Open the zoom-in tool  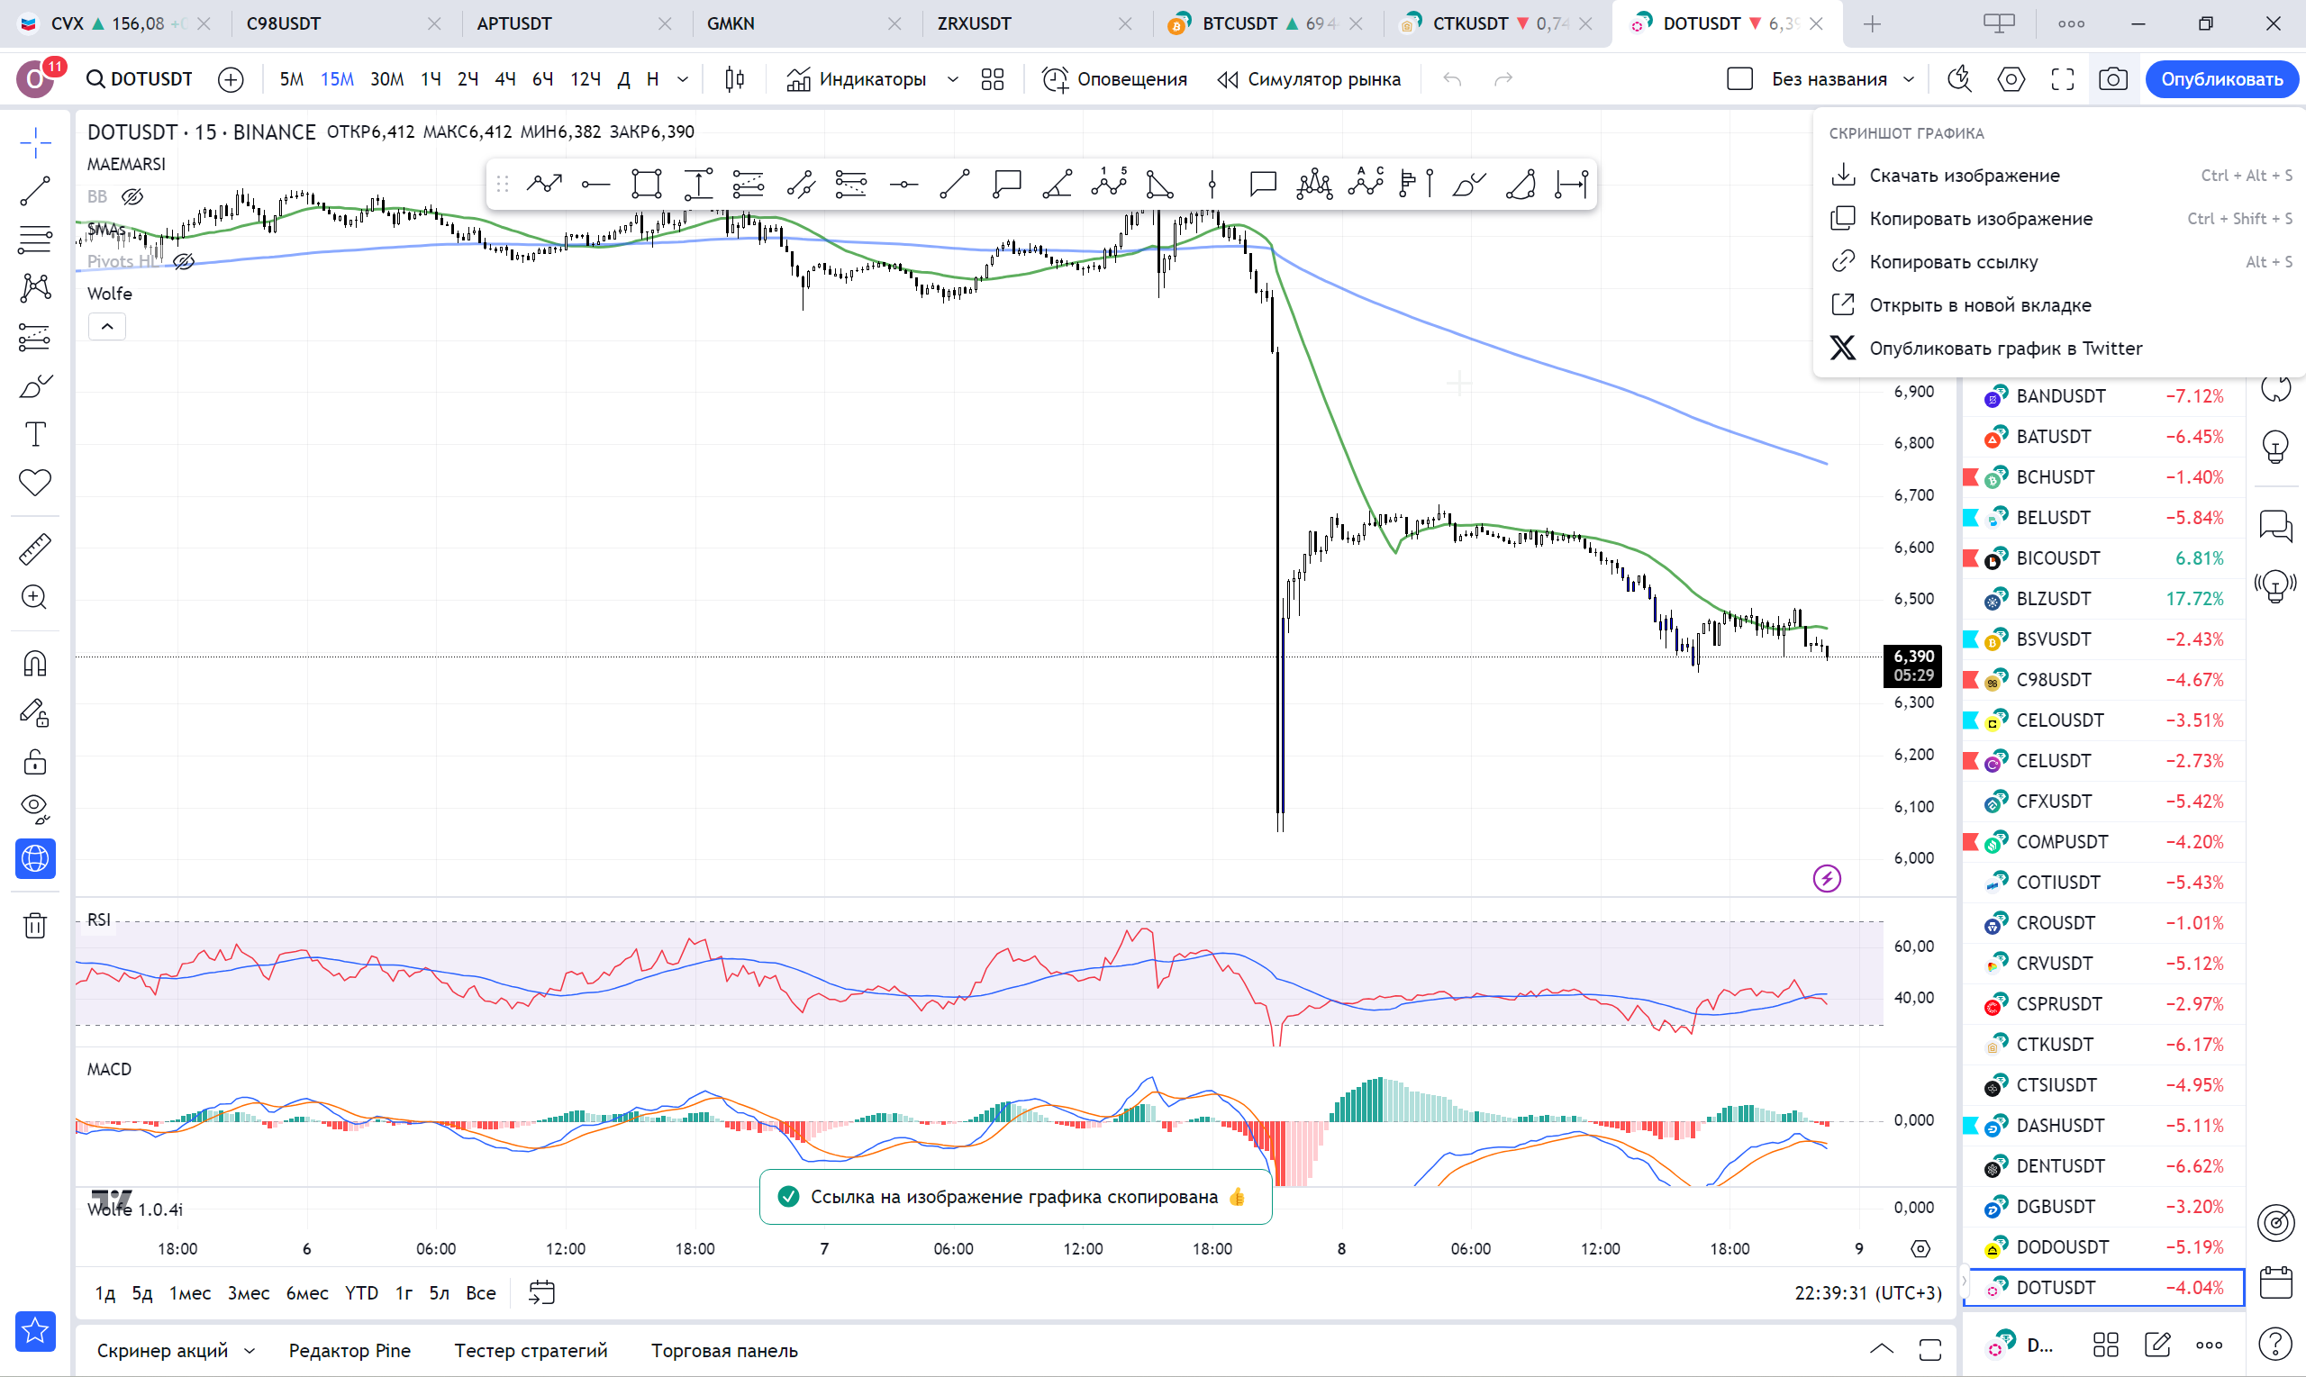[x=34, y=596]
